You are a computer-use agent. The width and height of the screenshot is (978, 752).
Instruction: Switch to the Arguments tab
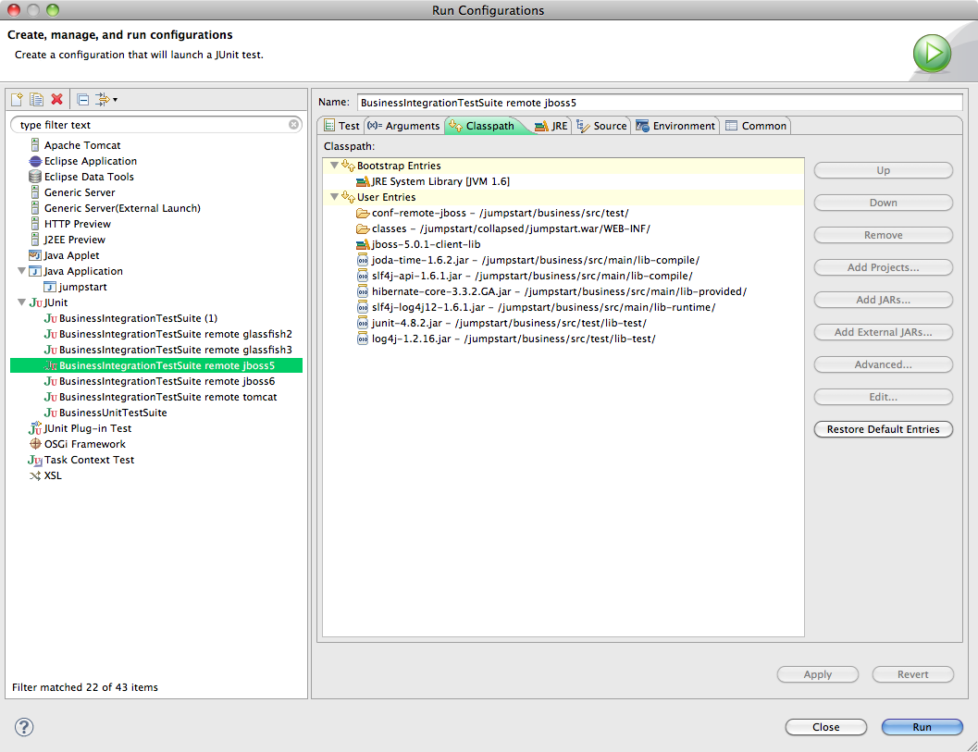(403, 126)
